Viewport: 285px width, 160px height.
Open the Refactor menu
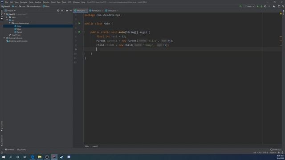tap(46, 2)
